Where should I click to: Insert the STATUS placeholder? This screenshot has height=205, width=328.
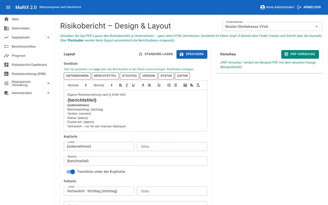[x=166, y=76]
